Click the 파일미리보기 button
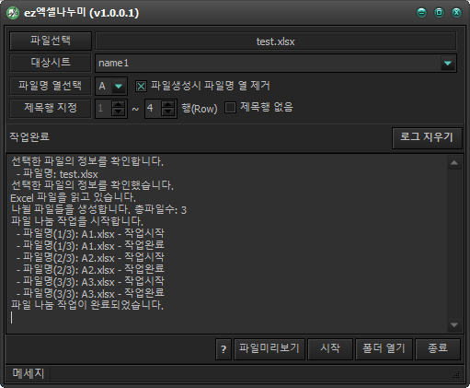 click(x=269, y=349)
